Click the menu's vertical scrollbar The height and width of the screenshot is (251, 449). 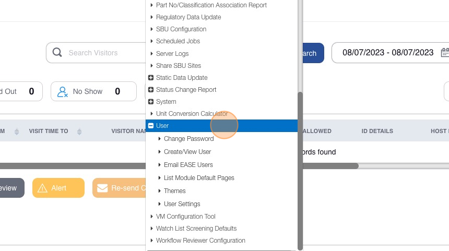(x=300, y=167)
